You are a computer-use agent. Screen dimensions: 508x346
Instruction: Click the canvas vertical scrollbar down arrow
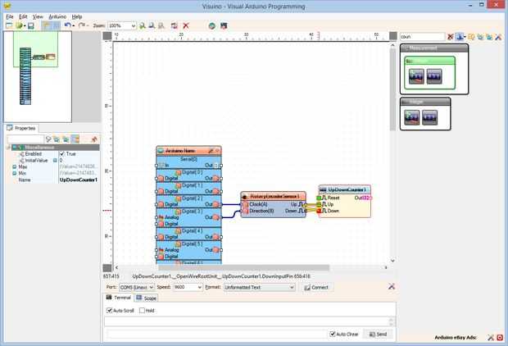(392, 261)
